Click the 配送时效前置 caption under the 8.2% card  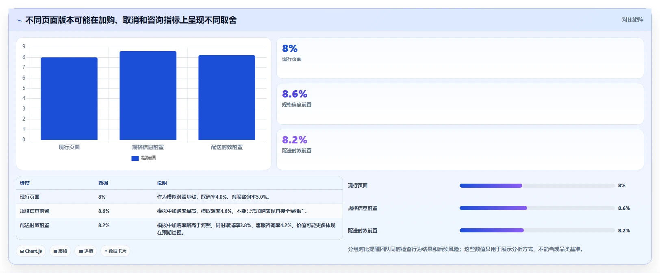pyautogui.click(x=297, y=151)
